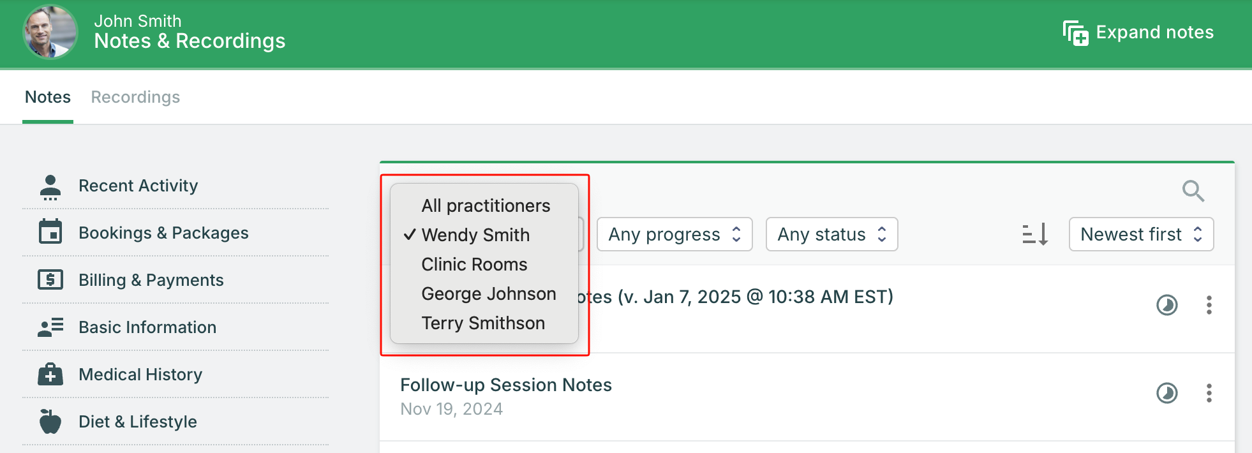This screenshot has height=453, width=1252.
Task: Click progress pie icon on top note
Action: 1166,305
